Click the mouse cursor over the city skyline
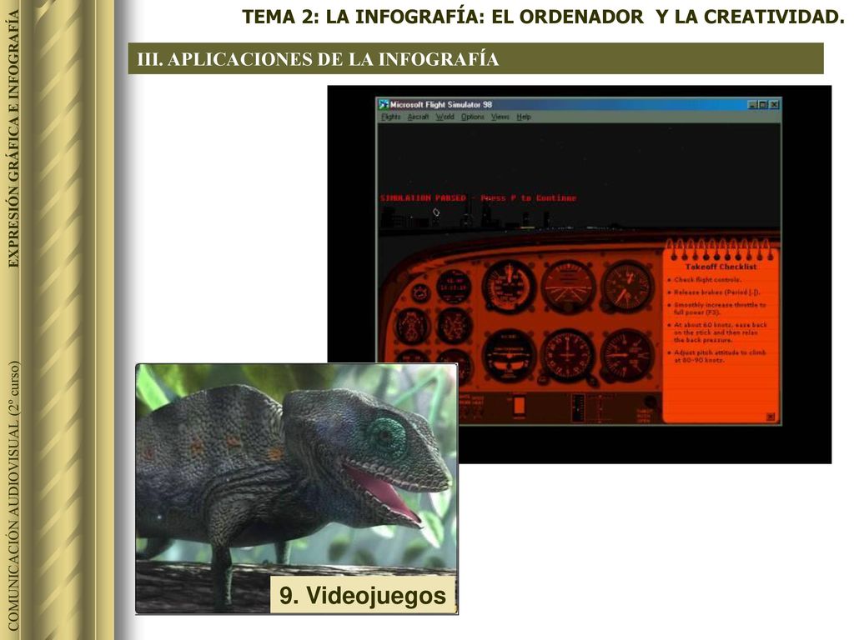Image resolution: width=854 pixels, height=640 pixels. tap(436, 212)
